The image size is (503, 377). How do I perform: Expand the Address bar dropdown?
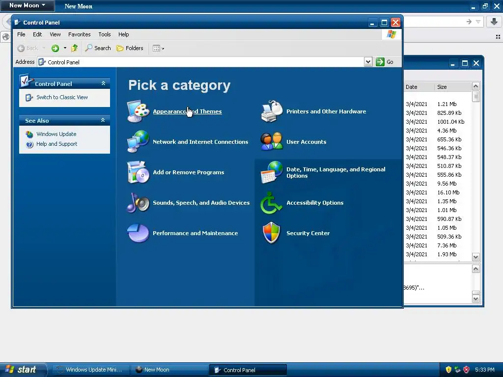[x=368, y=62]
